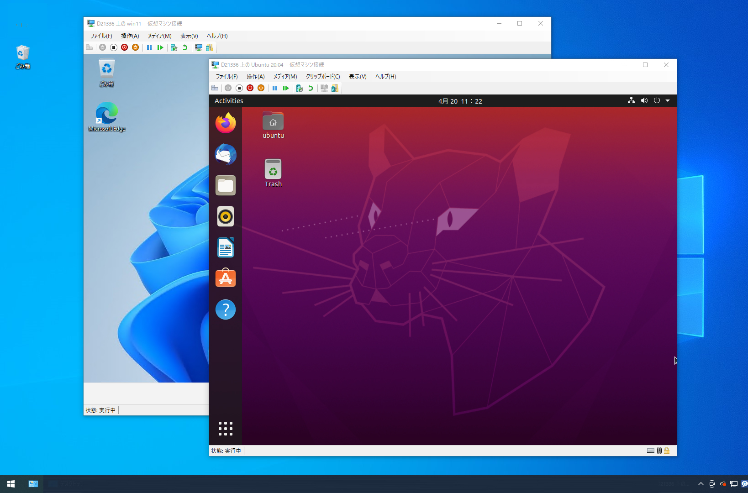Image resolution: width=748 pixels, height=493 pixels.
Task: Click the network status icon in Ubuntu top bar
Action: click(631, 100)
